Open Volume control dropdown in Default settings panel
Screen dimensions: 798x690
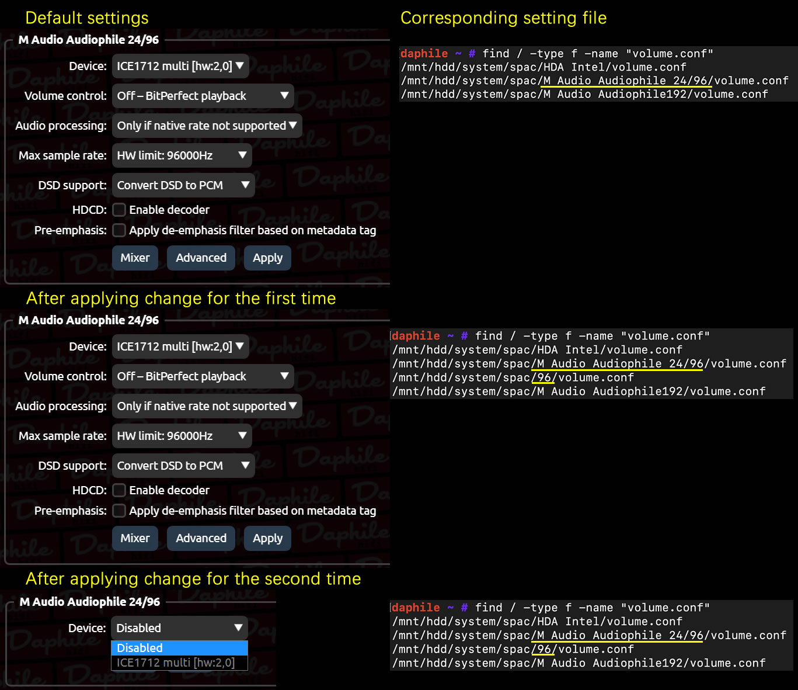pos(203,96)
